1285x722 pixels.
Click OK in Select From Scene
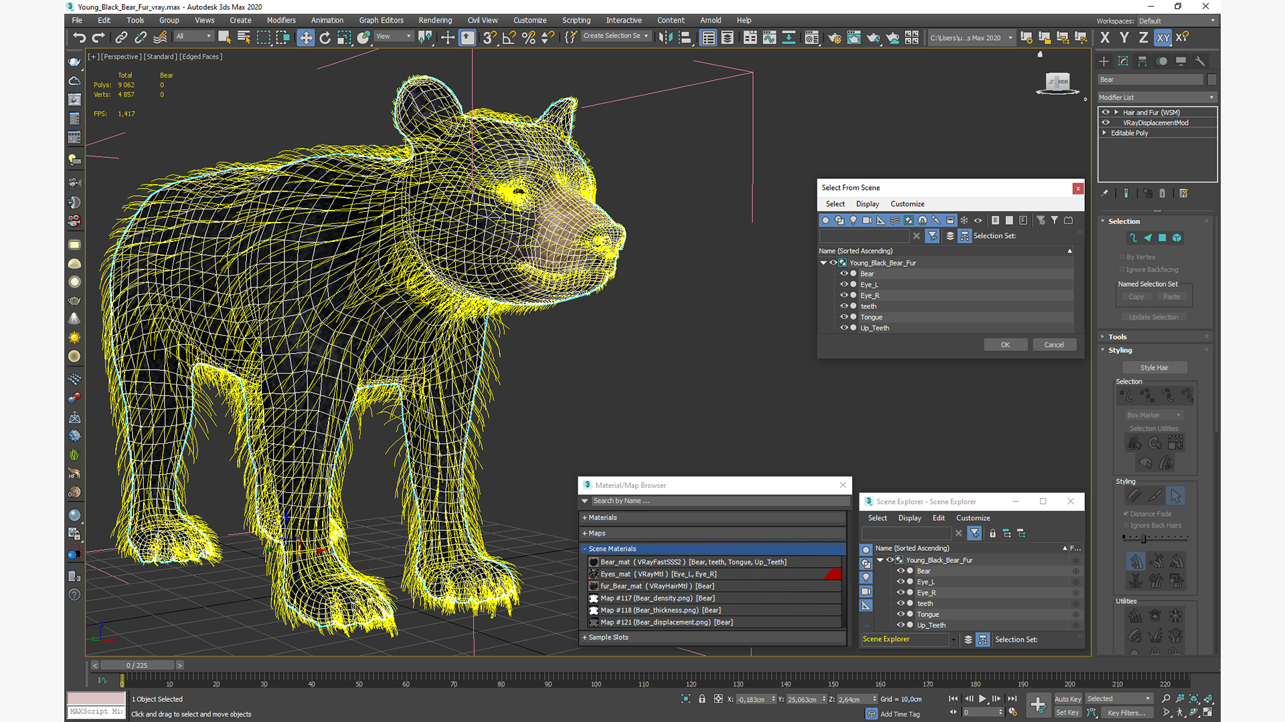pos(1005,345)
